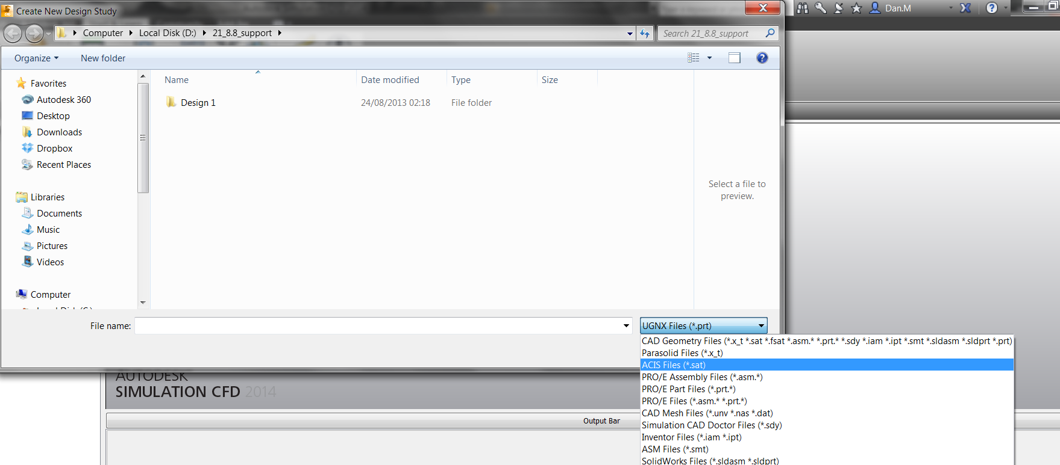The image size is (1060, 465).
Task: Choose ASM Files (*.smt) option
Action: tap(827, 449)
